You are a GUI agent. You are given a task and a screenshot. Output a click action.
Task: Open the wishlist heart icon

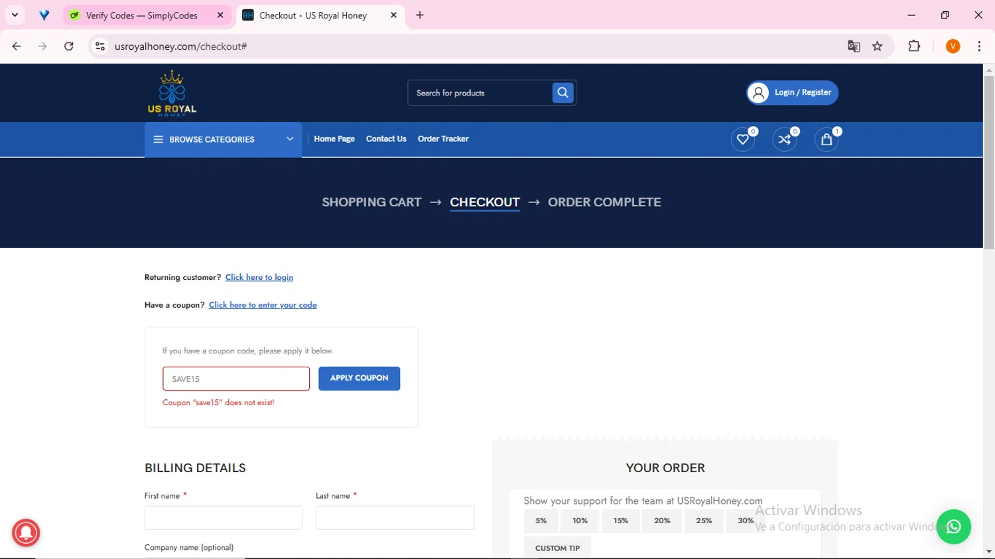pos(743,139)
